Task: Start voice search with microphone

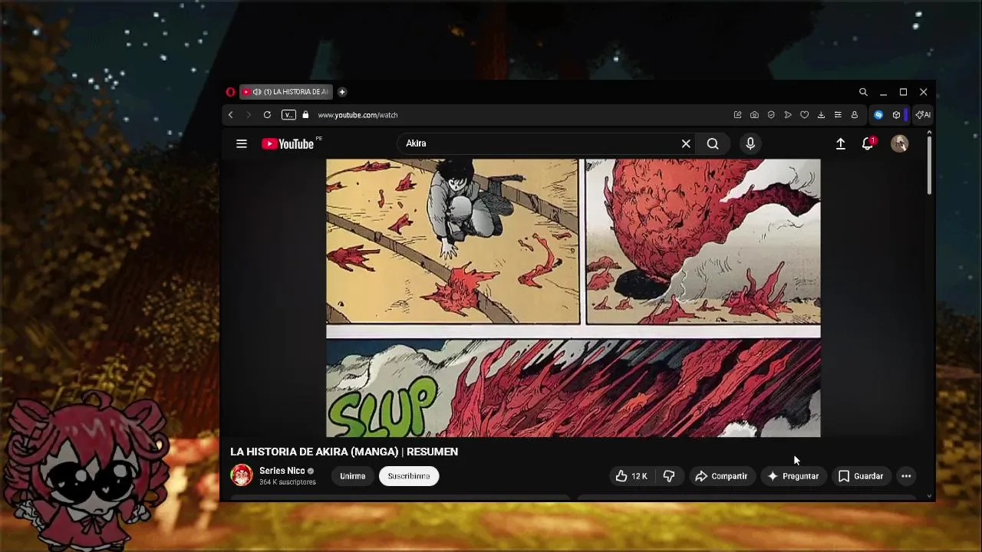Action: [750, 143]
